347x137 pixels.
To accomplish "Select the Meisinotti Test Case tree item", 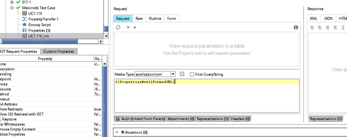I will tap(39, 8).
